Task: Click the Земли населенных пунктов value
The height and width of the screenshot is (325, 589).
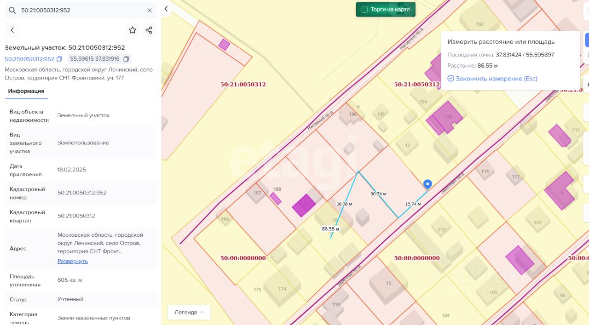Action: 94,318
